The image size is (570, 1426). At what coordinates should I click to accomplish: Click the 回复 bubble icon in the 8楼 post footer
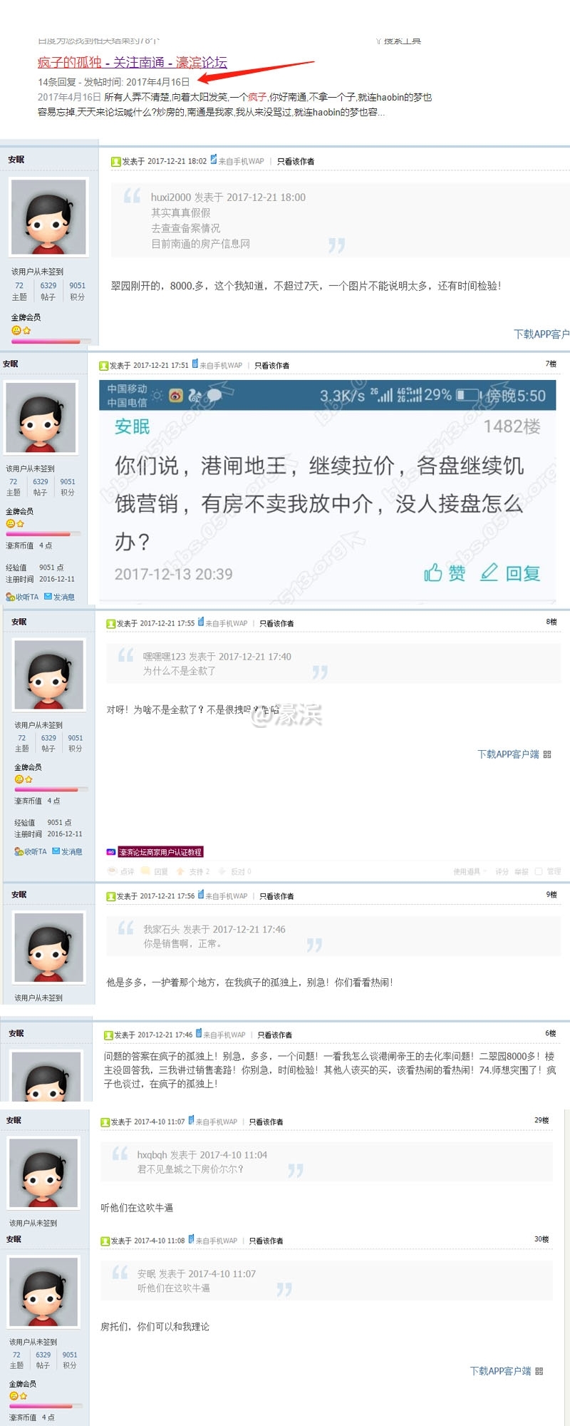146,871
